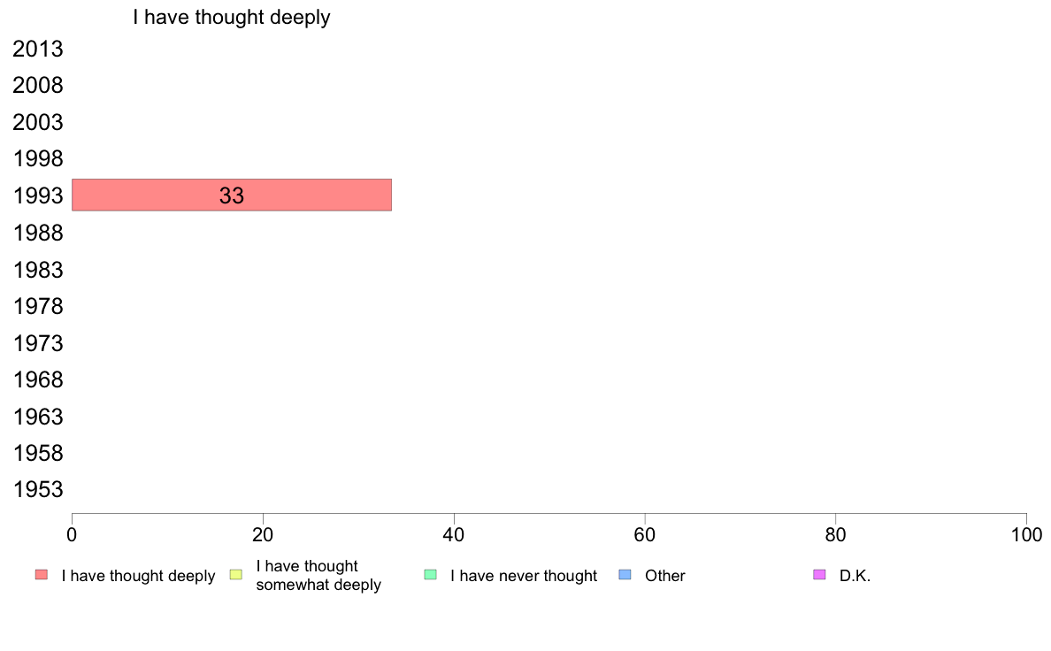Select the yellow 'somewhat deeply' legend swatch
The width and height of the screenshot is (1051, 651).
236,575
